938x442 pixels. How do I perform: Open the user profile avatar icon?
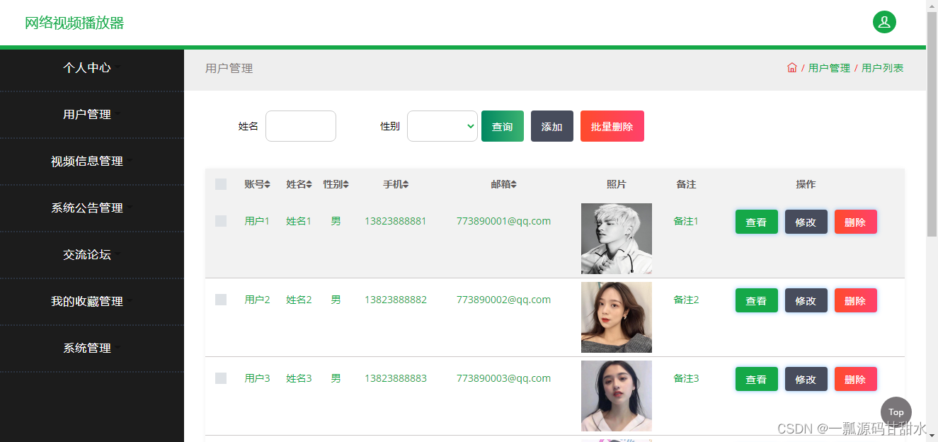884,22
